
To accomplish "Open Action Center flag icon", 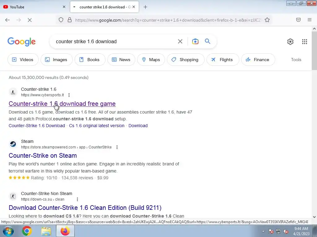I will tap(271, 231).
